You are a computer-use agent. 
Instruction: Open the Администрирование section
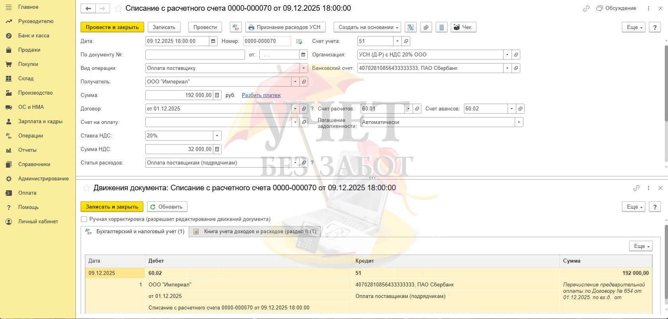pyautogui.click(x=43, y=178)
